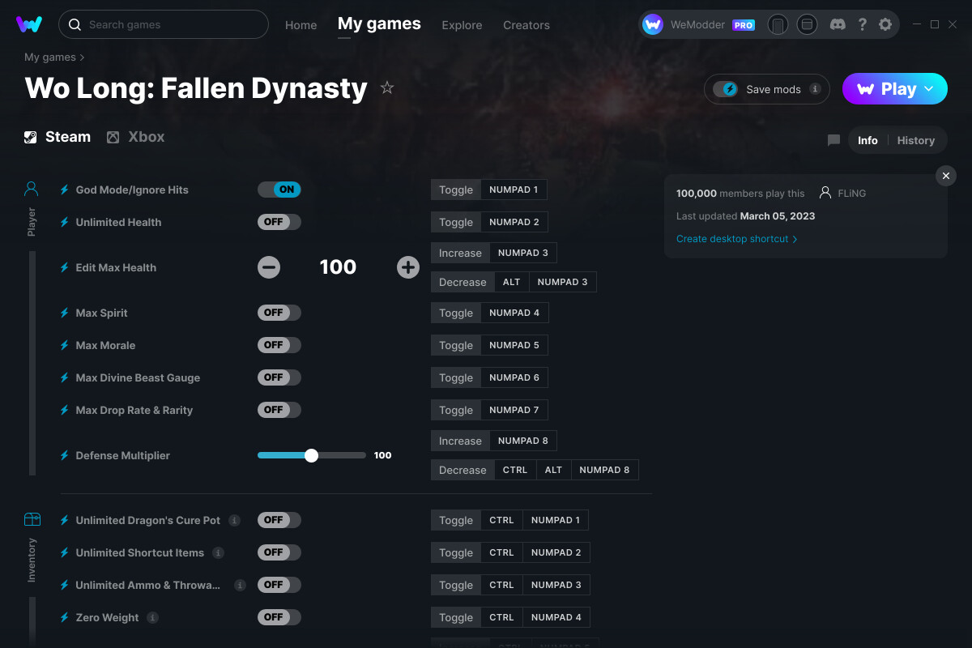The image size is (972, 648).
Task: Click the Create desktop shortcut link
Action: coord(737,239)
